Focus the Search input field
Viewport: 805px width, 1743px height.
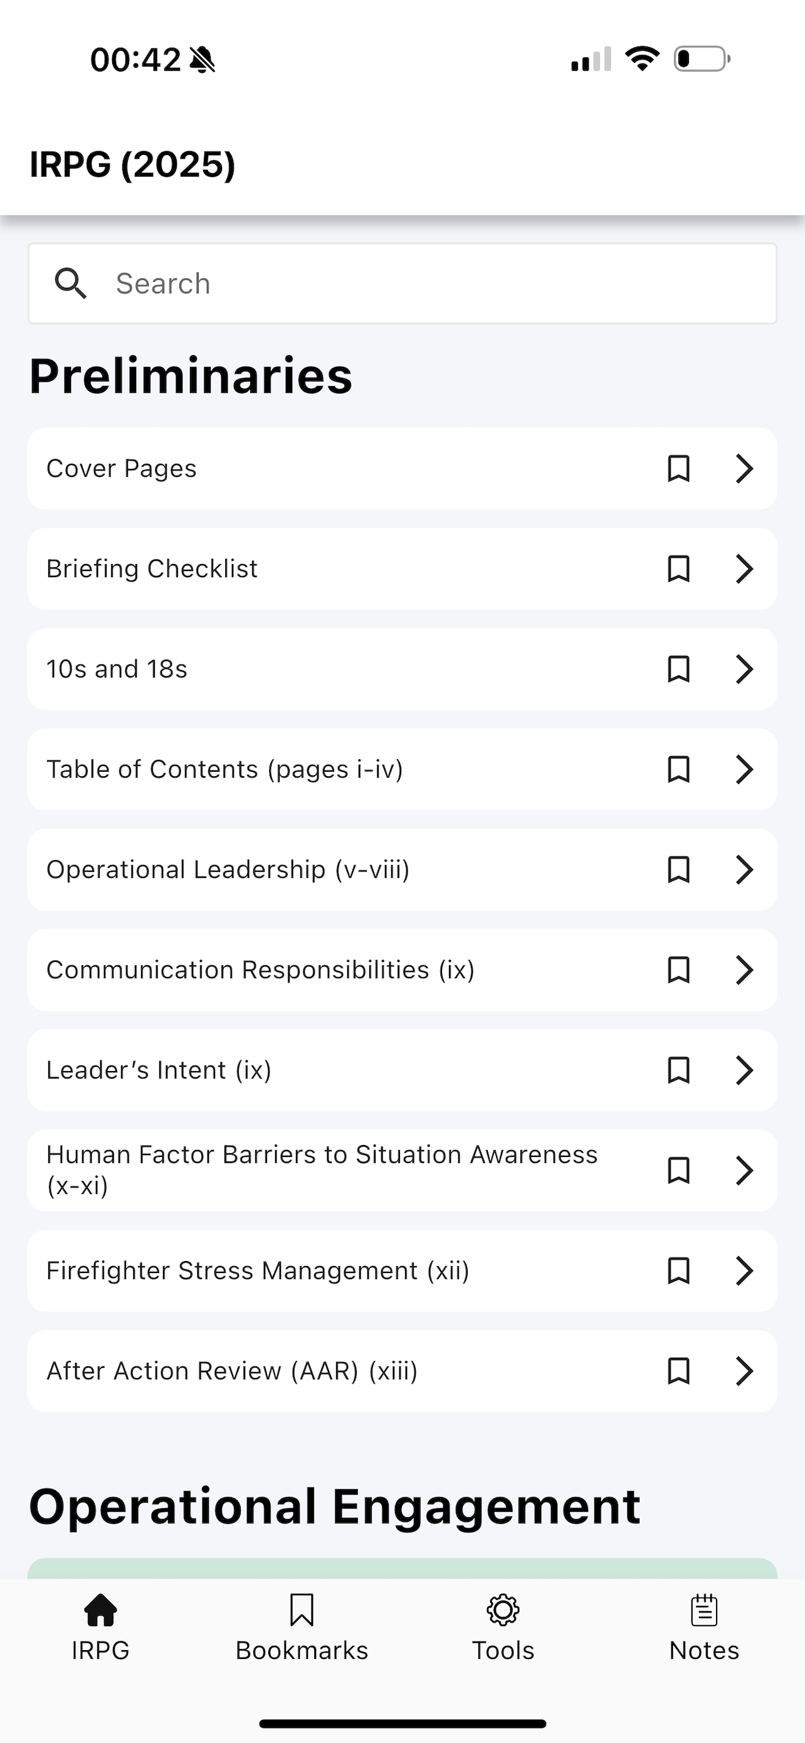click(402, 284)
